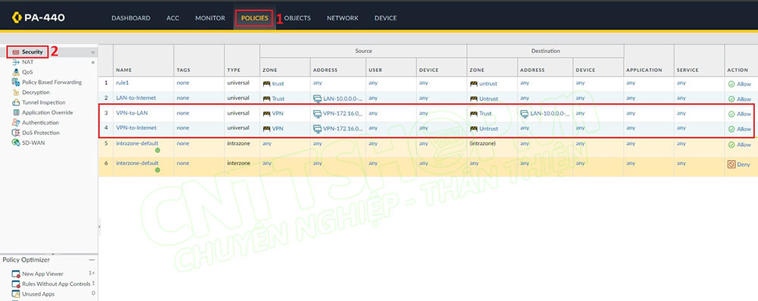Click the Allow action of VPN-to-LAN
758x301 pixels.
740,114
